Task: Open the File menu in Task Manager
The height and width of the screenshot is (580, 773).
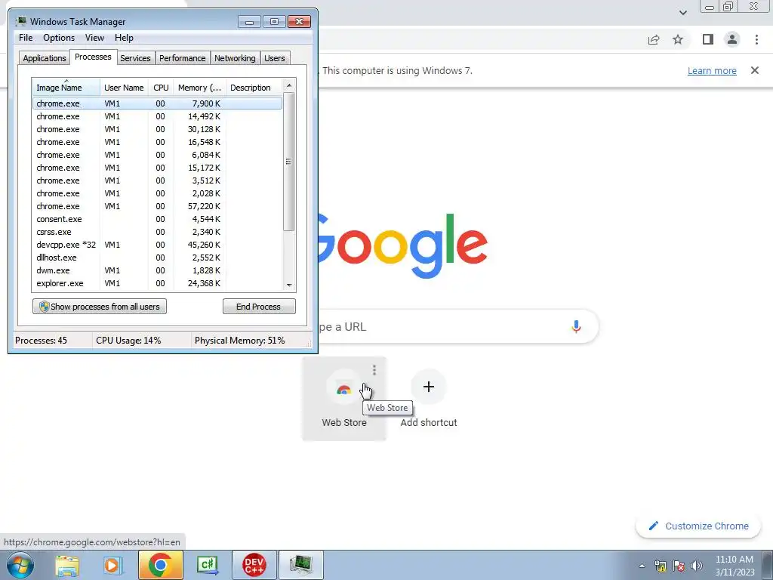Action: click(26, 38)
